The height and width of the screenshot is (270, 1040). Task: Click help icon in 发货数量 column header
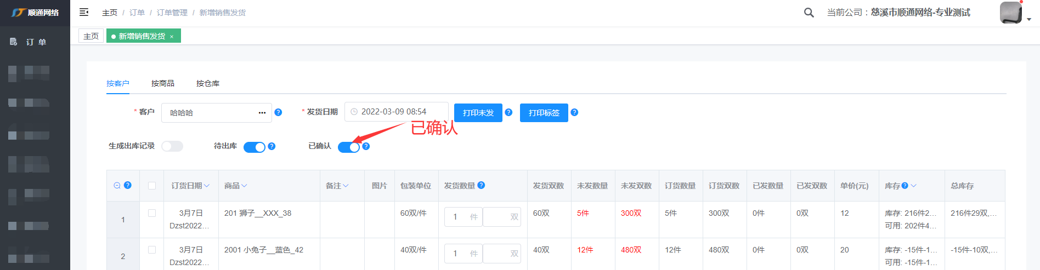(481, 185)
